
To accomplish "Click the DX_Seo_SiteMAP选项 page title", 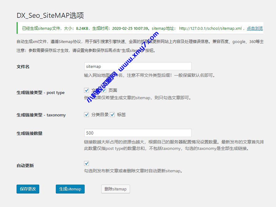I will click(51, 15).
